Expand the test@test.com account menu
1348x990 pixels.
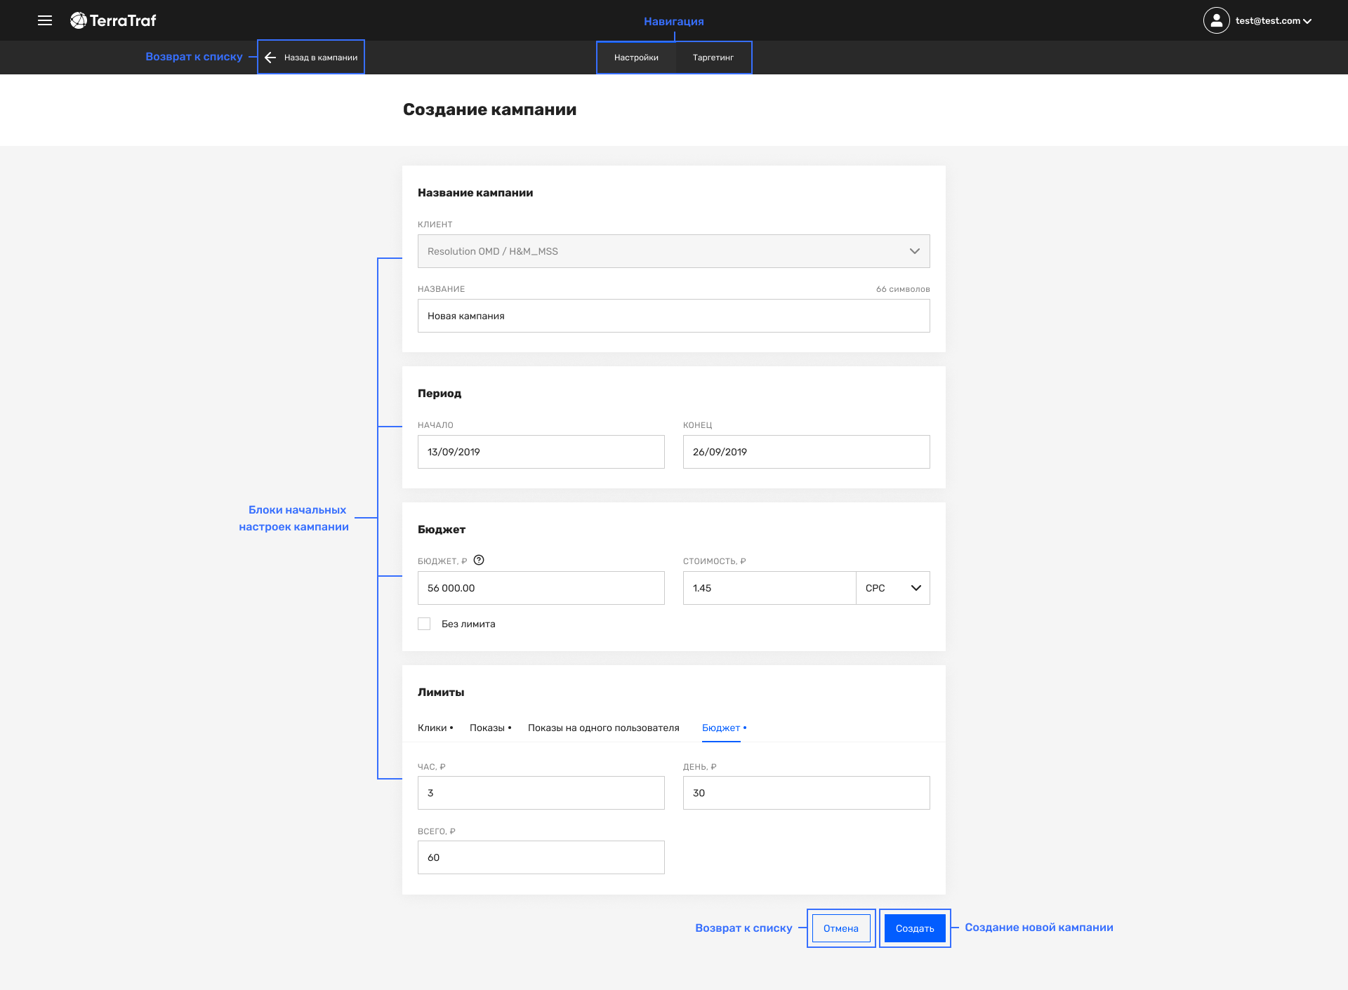pyautogui.click(x=1273, y=21)
